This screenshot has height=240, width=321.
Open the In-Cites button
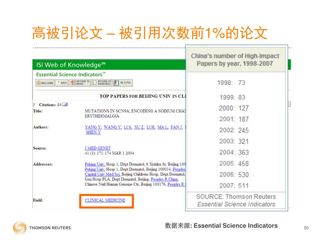pyautogui.click(x=123, y=83)
